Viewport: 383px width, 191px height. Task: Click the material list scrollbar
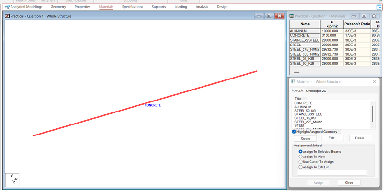pos(372,114)
